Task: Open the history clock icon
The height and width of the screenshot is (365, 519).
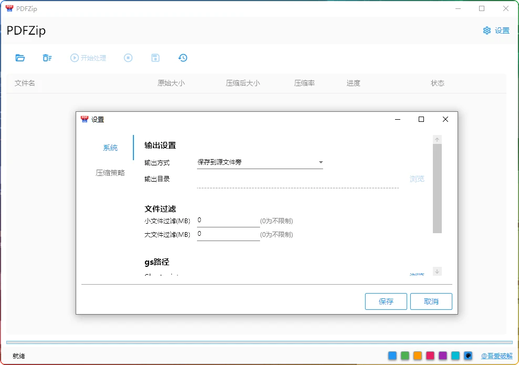Action: tap(183, 58)
